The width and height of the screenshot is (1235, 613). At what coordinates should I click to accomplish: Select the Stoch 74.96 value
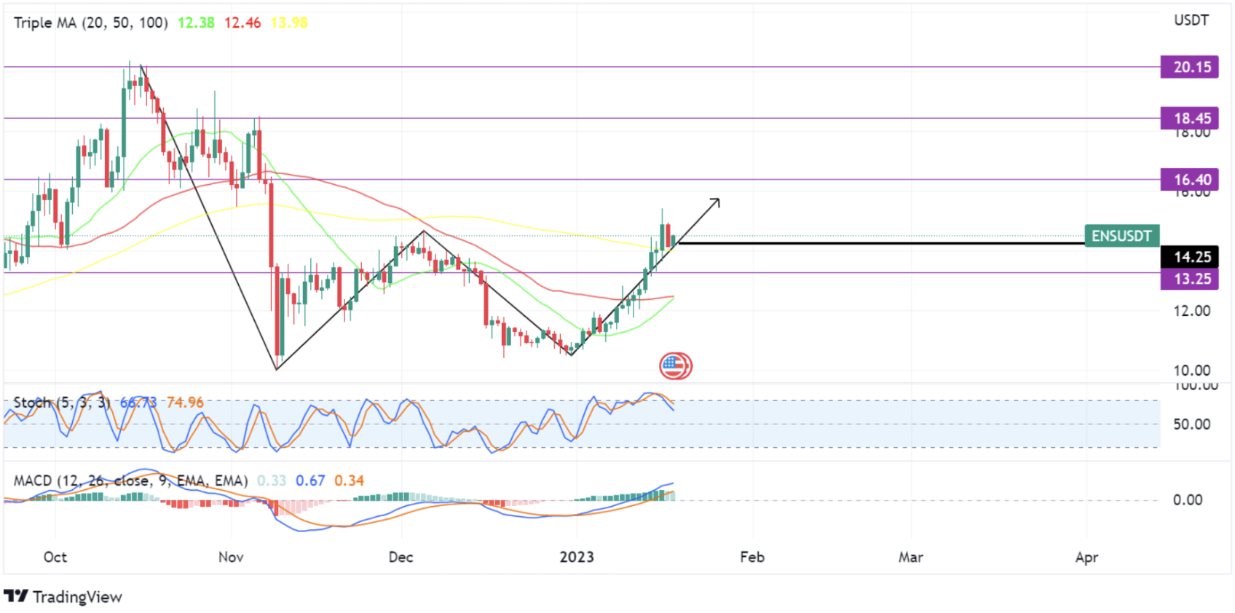[x=185, y=403]
